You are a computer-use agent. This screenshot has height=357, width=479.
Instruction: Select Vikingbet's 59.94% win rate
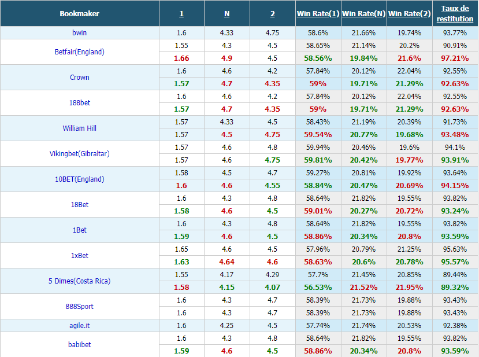point(318,147)
